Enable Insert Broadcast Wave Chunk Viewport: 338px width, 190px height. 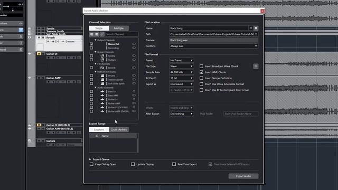click(x=201, y=66)
